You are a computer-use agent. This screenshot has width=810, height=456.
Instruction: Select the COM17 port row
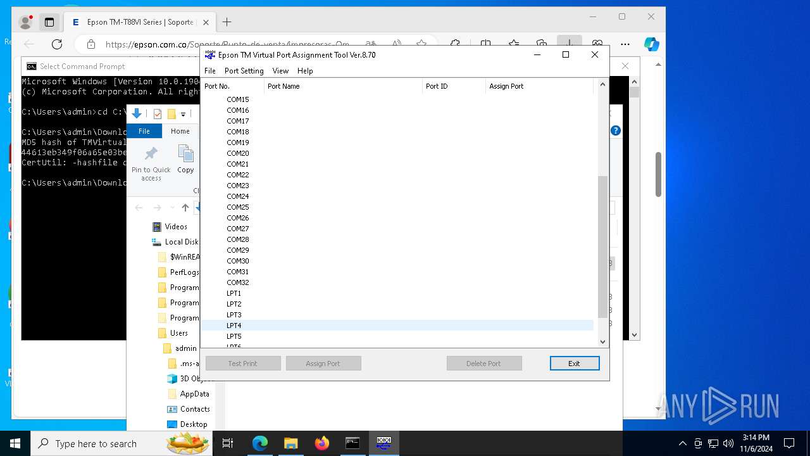point(397,121)
